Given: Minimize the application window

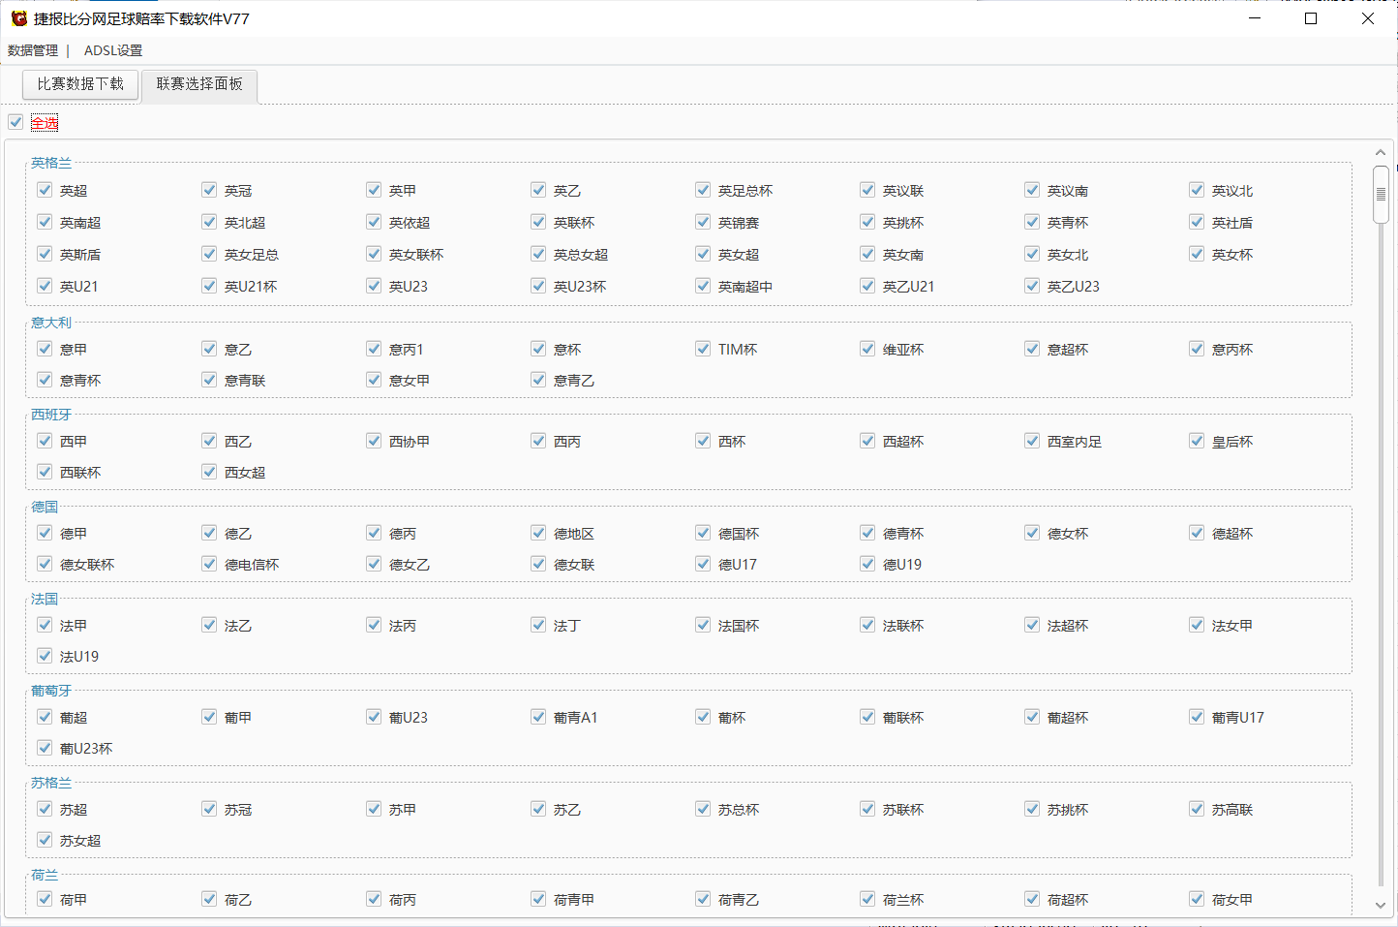Looking at the screenshot, I should 1255,18.
